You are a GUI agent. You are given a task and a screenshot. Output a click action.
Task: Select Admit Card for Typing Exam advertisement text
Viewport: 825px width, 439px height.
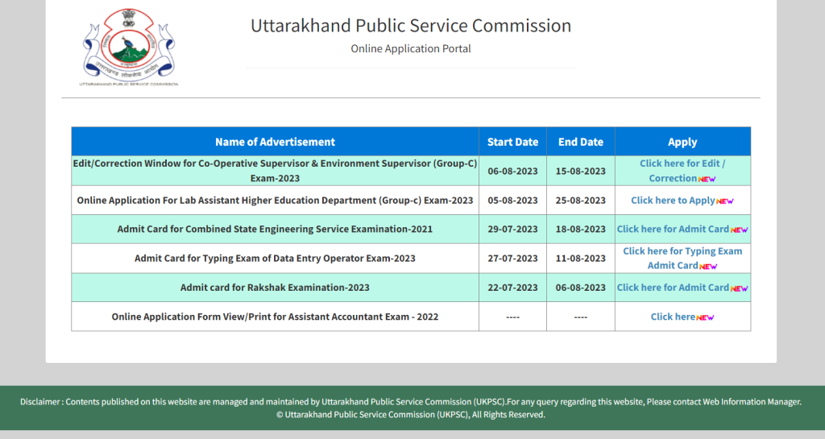click(x=275, y=258)
